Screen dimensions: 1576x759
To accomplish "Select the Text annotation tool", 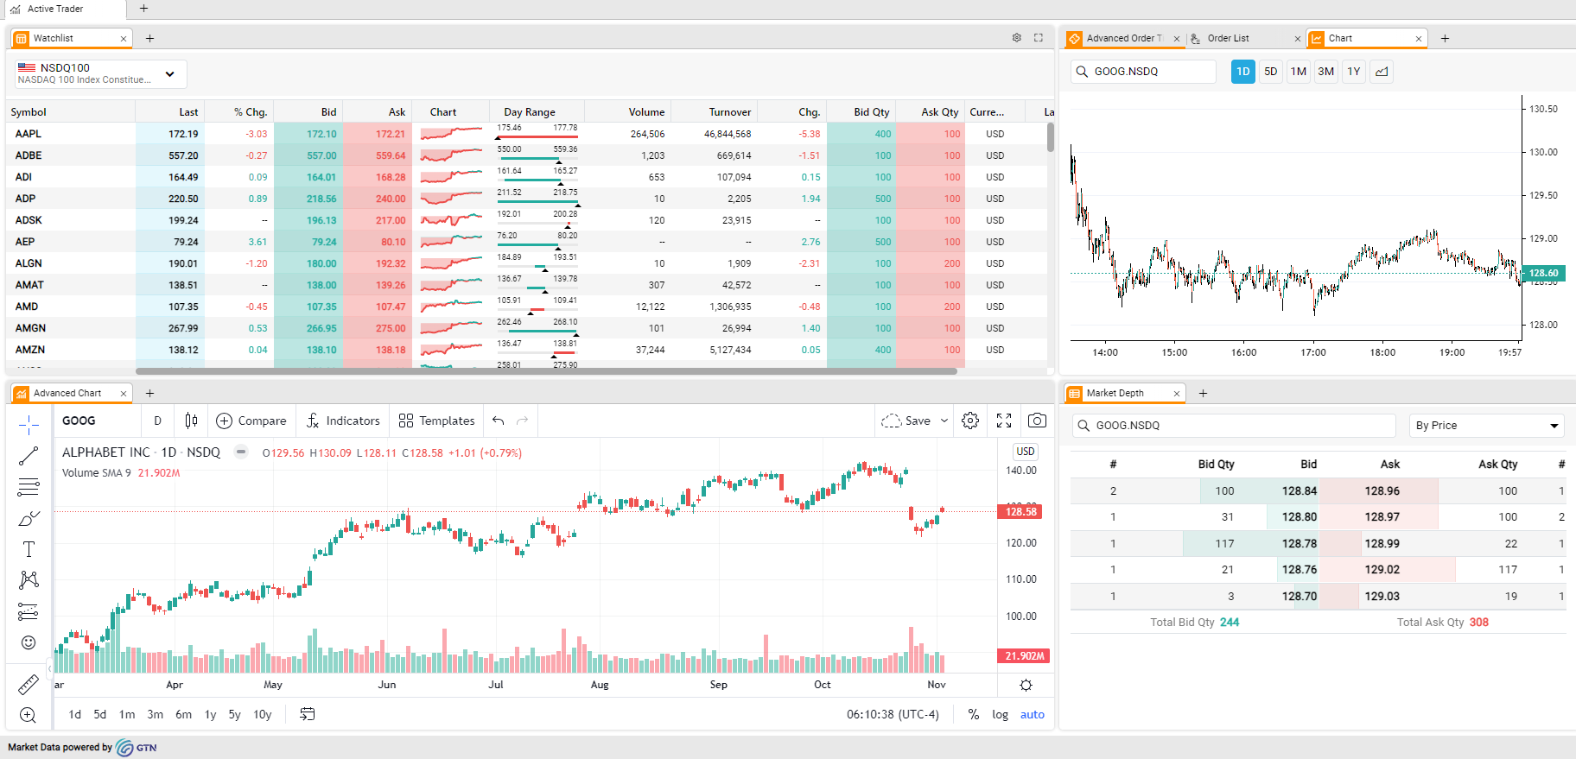I will [29, 549].
